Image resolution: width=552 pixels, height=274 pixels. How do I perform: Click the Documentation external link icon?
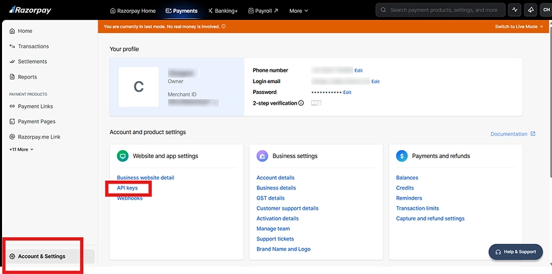[x=533, y=134]
